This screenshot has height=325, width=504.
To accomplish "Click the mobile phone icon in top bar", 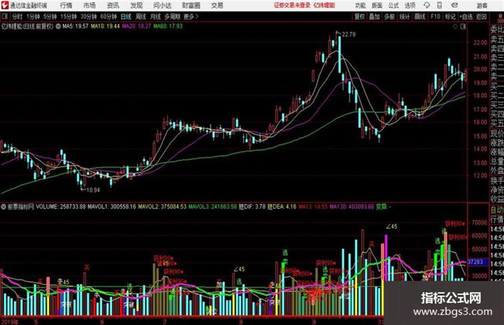I will click(x=439, y=5).
